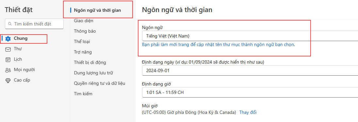Focus the Tìm kiếm thiết đặt search box

[34, 24]
